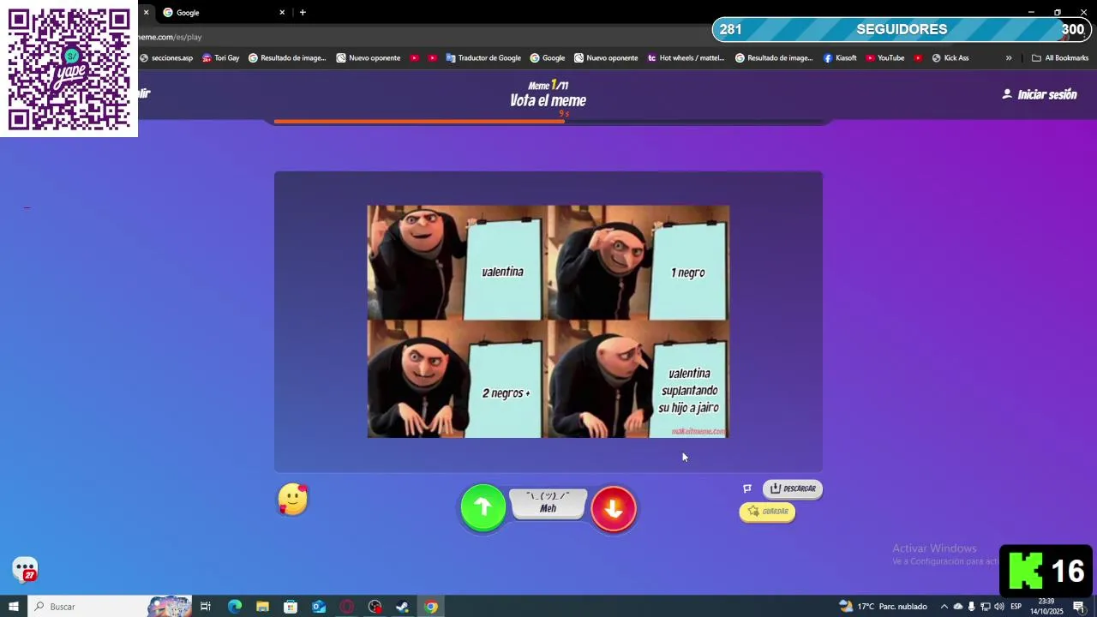Open Outlook from taskbar
The height and width of the screenshot is (617, 1097).
(x=319, y=607)
